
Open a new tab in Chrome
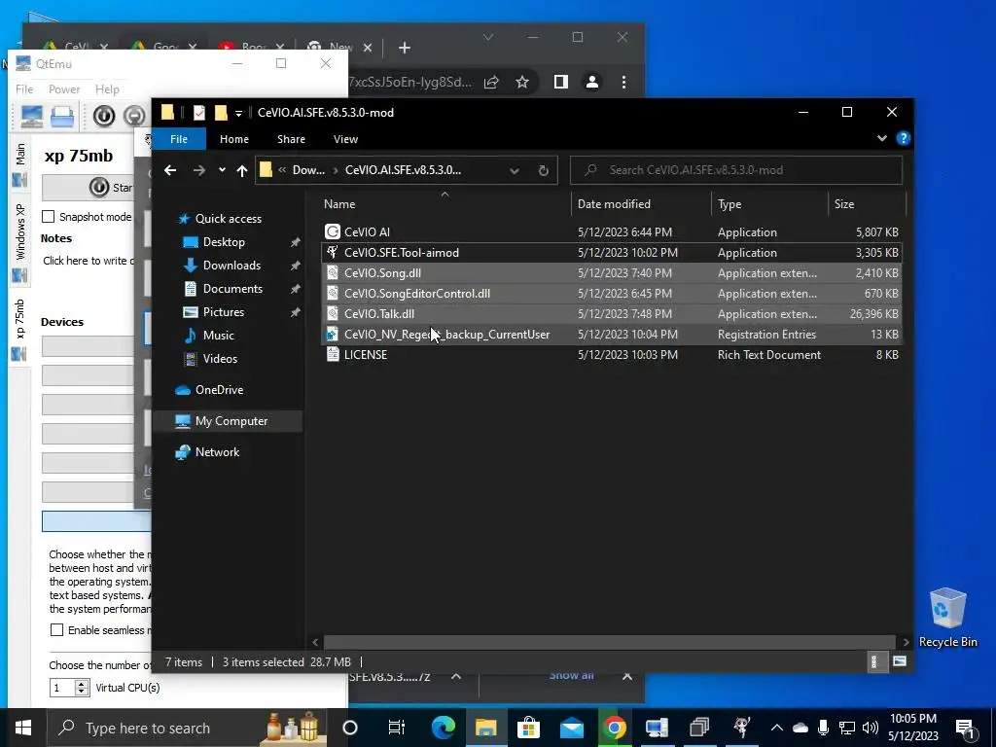[x=405, y=48]
